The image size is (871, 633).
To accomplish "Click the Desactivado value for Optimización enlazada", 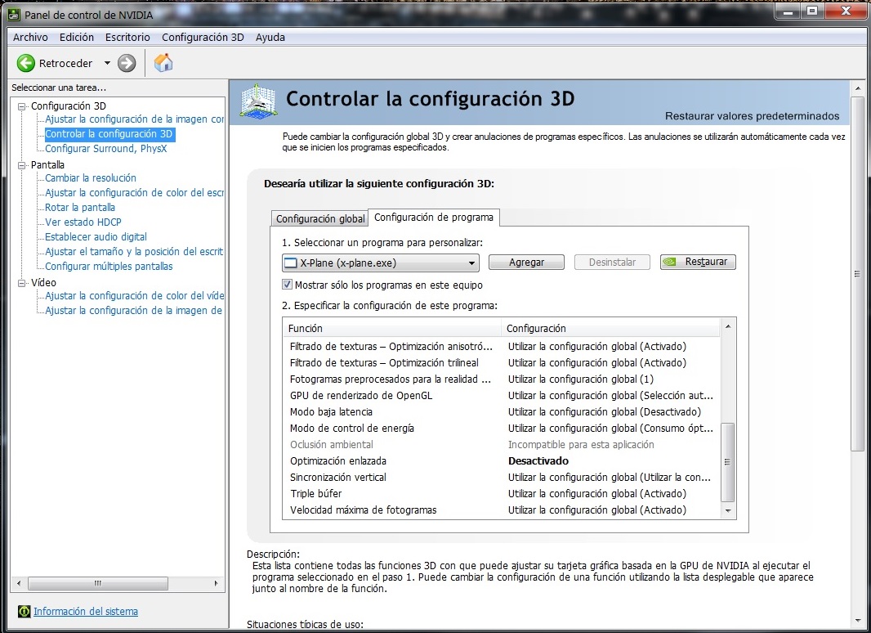I will point(538,461).
